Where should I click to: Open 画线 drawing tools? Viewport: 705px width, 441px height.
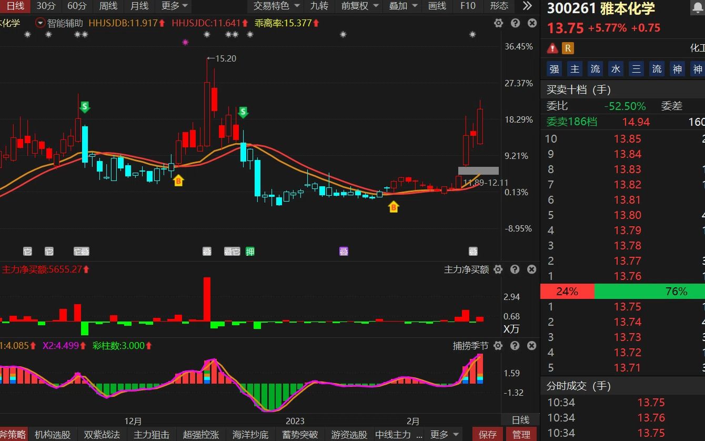pyautogui.click(x=437, y=6)
